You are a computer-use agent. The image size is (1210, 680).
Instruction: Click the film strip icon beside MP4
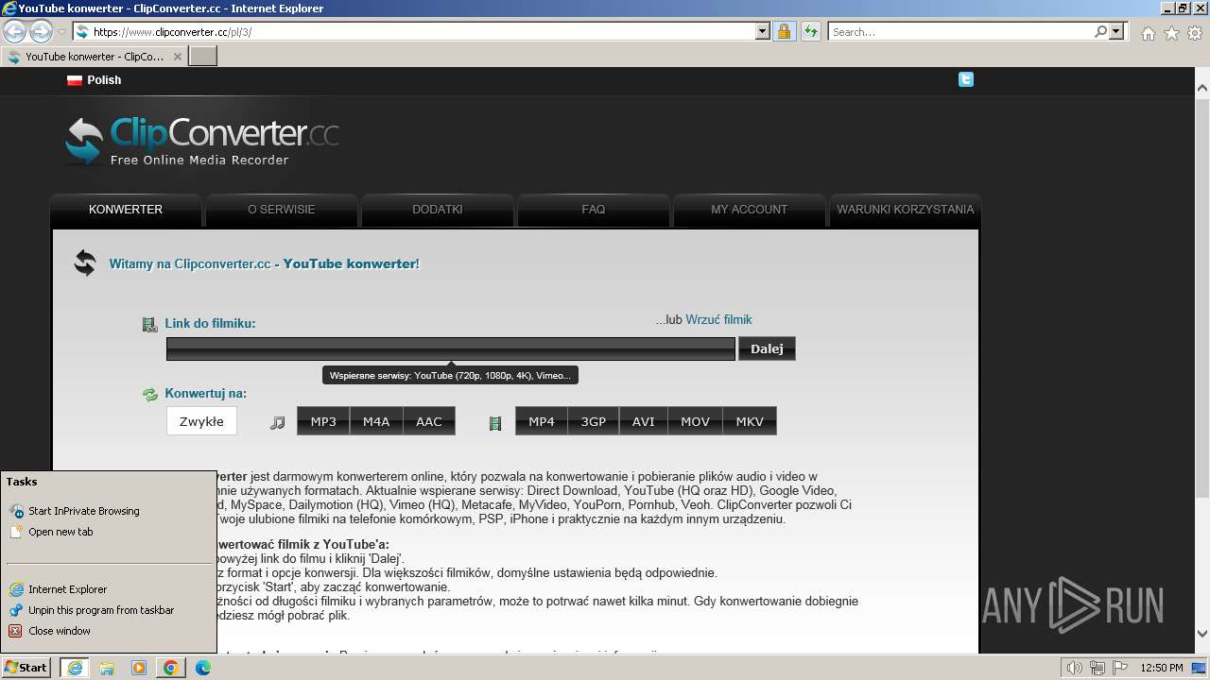click(495, 423)
